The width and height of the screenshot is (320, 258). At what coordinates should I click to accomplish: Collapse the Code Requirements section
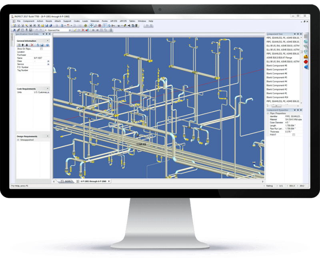coord(48,88)
